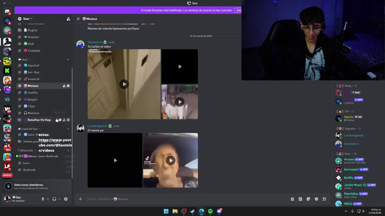Viewport: 385px width, 216px height.
Task: Edit Batallas De Rap channel with gear icon
Action: point(68,120)
